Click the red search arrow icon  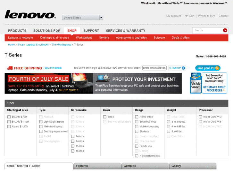(x=225, y=30)
